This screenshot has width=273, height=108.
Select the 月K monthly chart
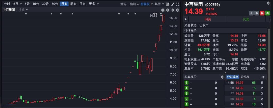(x=82, y=4)
